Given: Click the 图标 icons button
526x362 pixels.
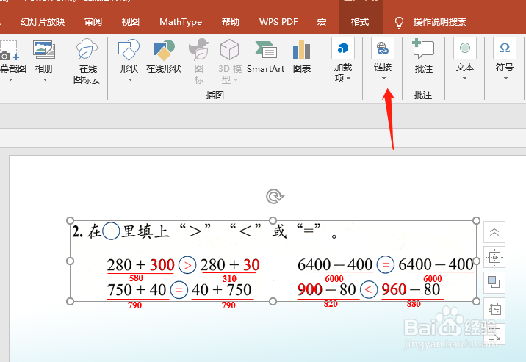Looking at the screenshot, I should point(199,61).
